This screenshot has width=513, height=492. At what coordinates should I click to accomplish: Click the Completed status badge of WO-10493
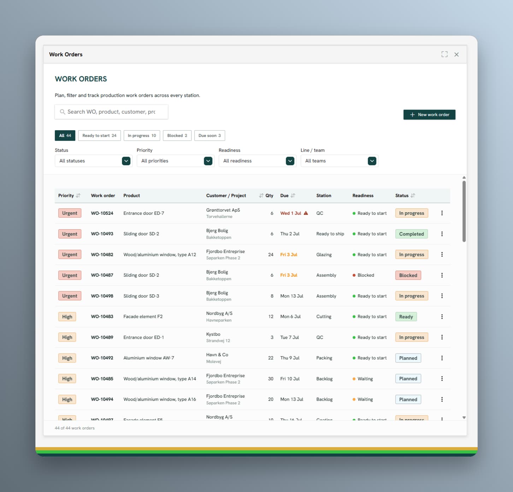411,234
